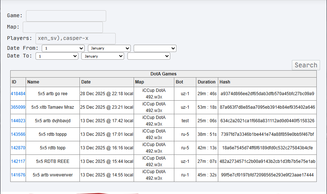The width and height of the screenshot is (327, 194).
Task: Click the DotA Games table title
Action: [x=163, y=74]
